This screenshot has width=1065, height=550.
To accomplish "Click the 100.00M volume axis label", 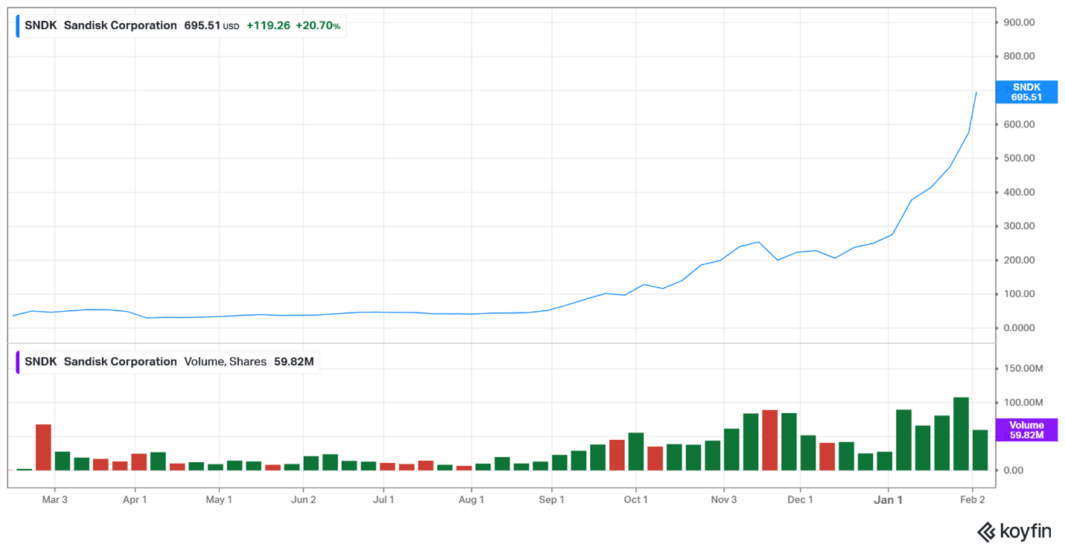I will pos(1023,403).
